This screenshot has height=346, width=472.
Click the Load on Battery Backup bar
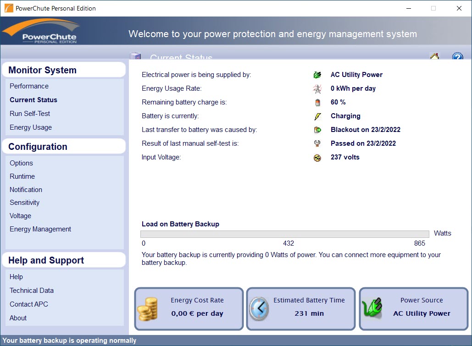[285, 234]
